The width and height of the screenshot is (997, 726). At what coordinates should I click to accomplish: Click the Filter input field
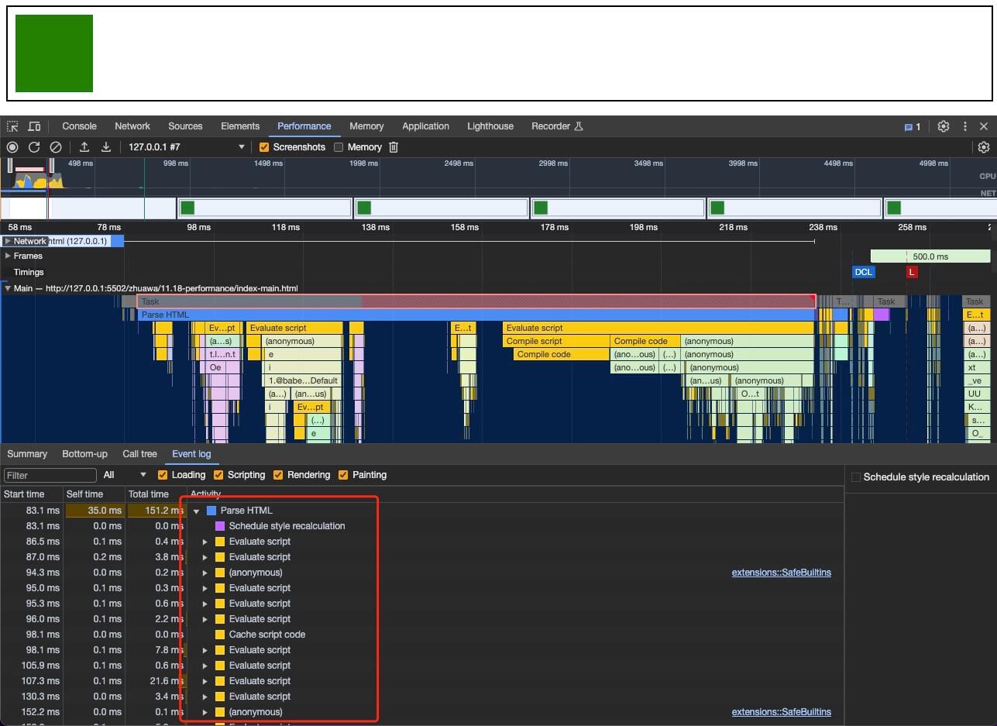click(x=50, y=475)
